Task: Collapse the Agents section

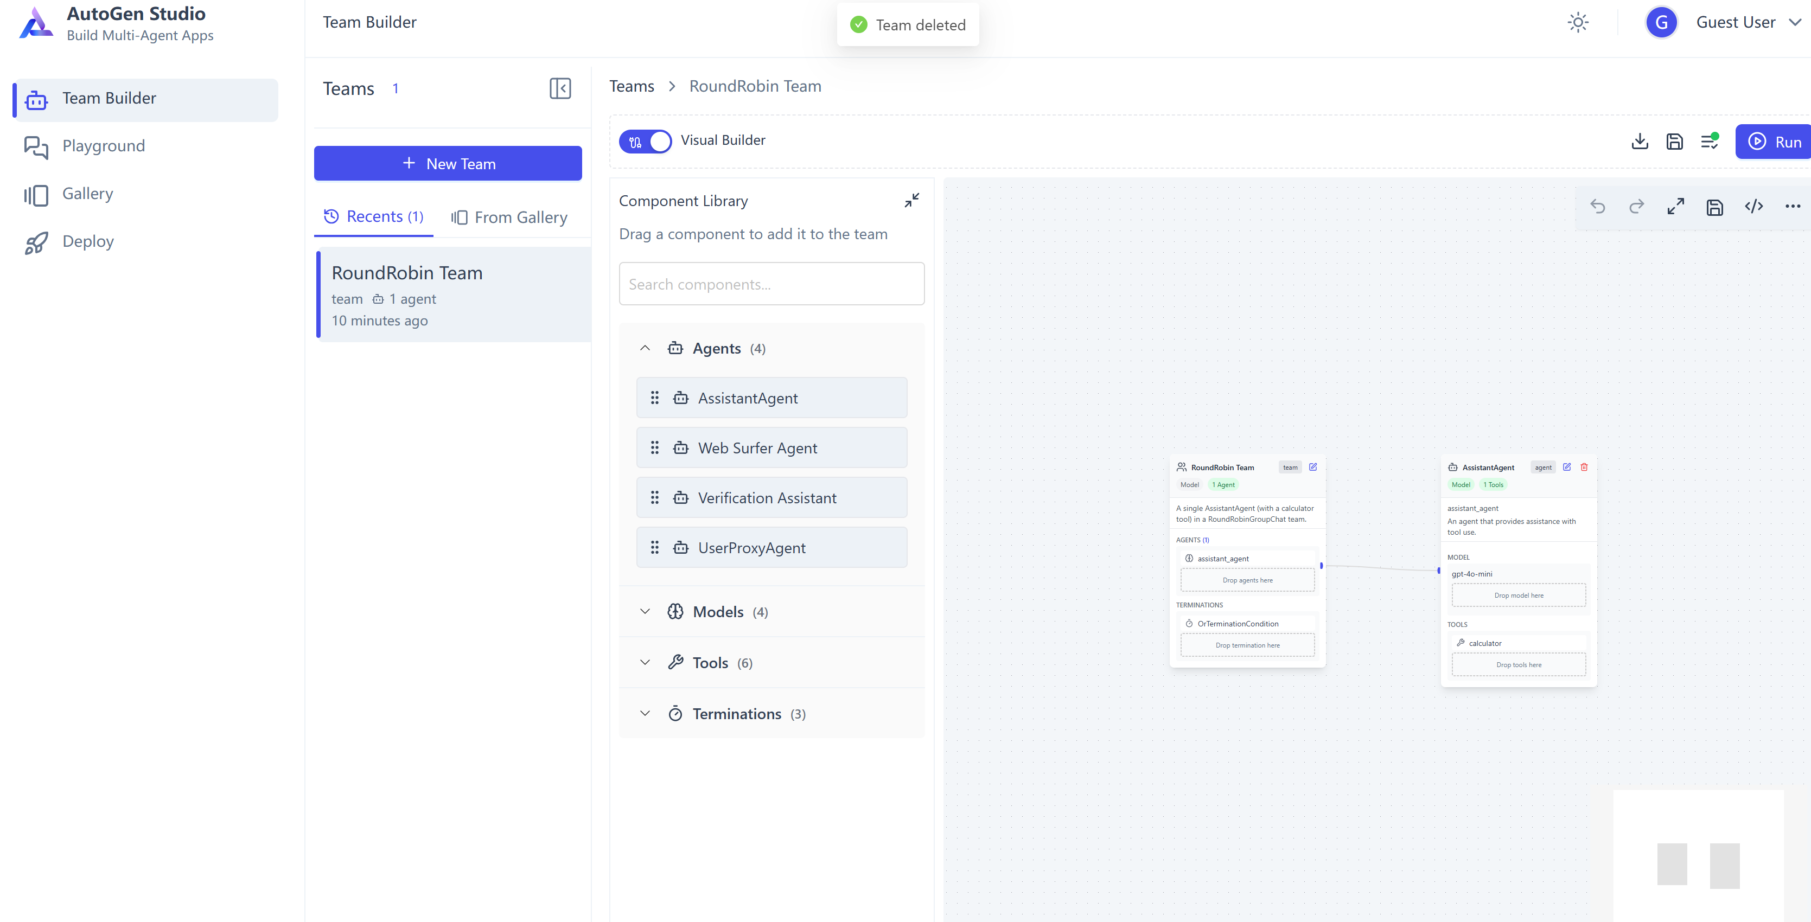Action: coord(645,349)
